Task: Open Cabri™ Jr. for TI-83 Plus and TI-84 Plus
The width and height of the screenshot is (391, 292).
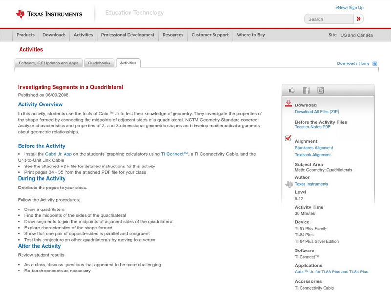Action: click(x=331, y=272)
